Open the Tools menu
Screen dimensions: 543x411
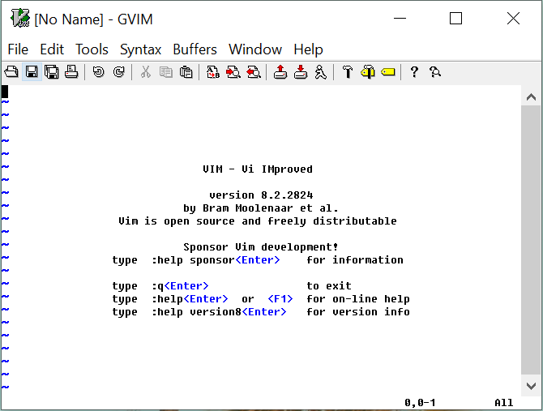[x=92, y=49]
